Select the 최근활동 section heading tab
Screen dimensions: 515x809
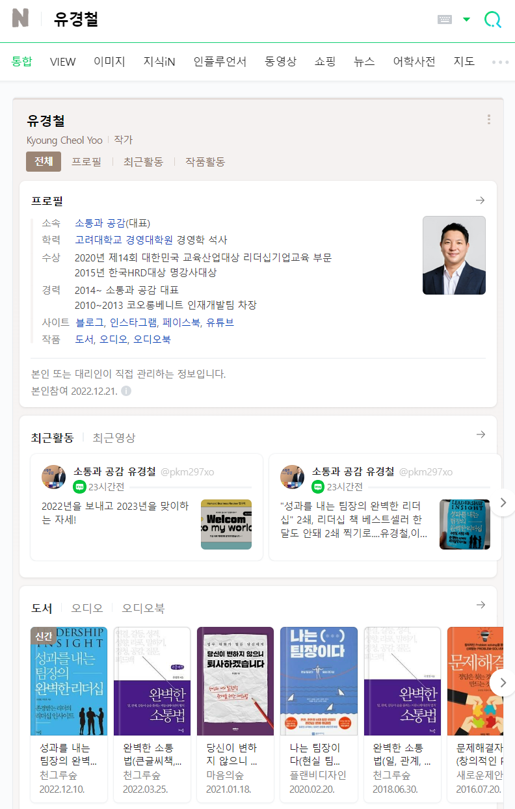click(53, 438)
